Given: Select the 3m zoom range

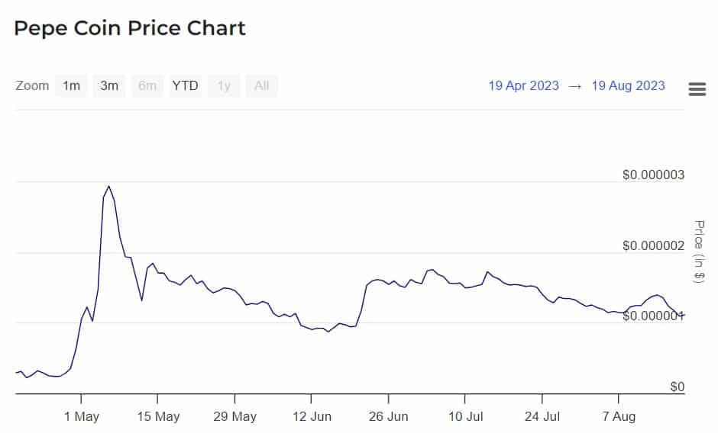Looking at the screenshot, I should pos(109,86).
